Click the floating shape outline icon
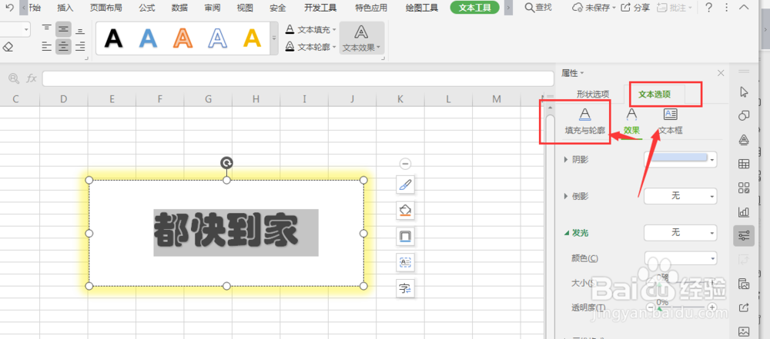Screen dimensions: 770x339 pyautogui.click(x=405, y=237)
